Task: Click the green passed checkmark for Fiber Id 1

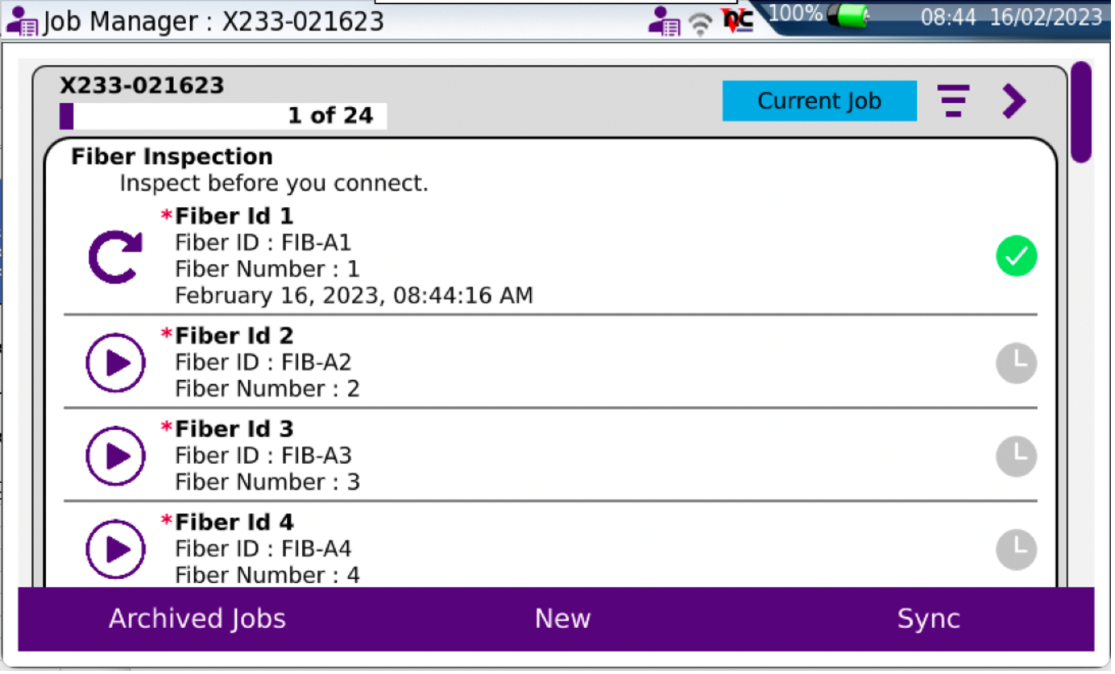Action: coord(1016,256)
